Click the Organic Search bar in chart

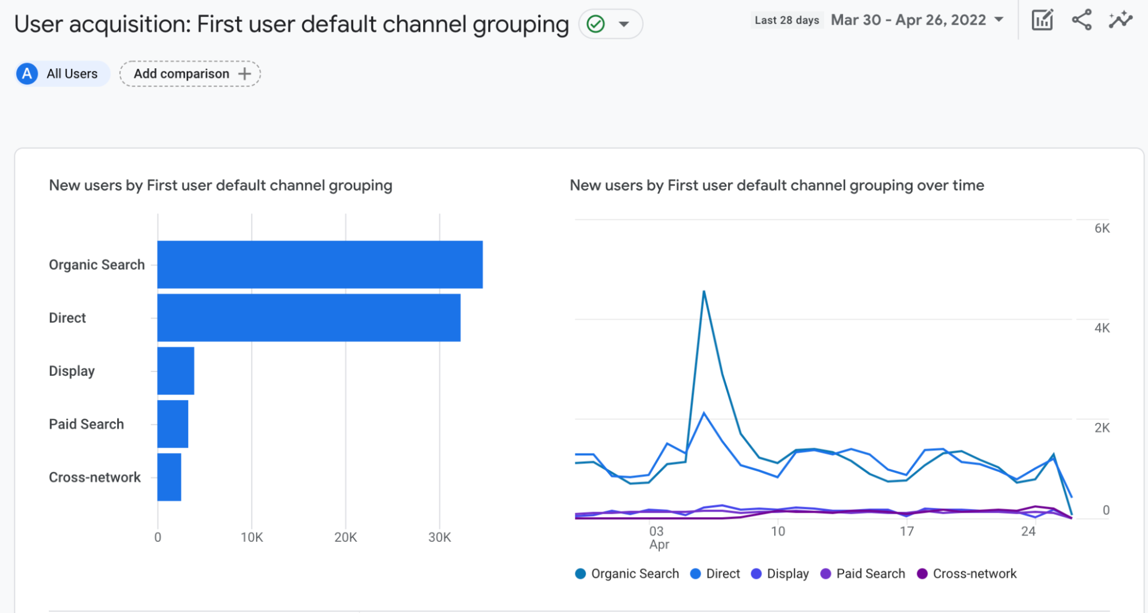(320, 265)
